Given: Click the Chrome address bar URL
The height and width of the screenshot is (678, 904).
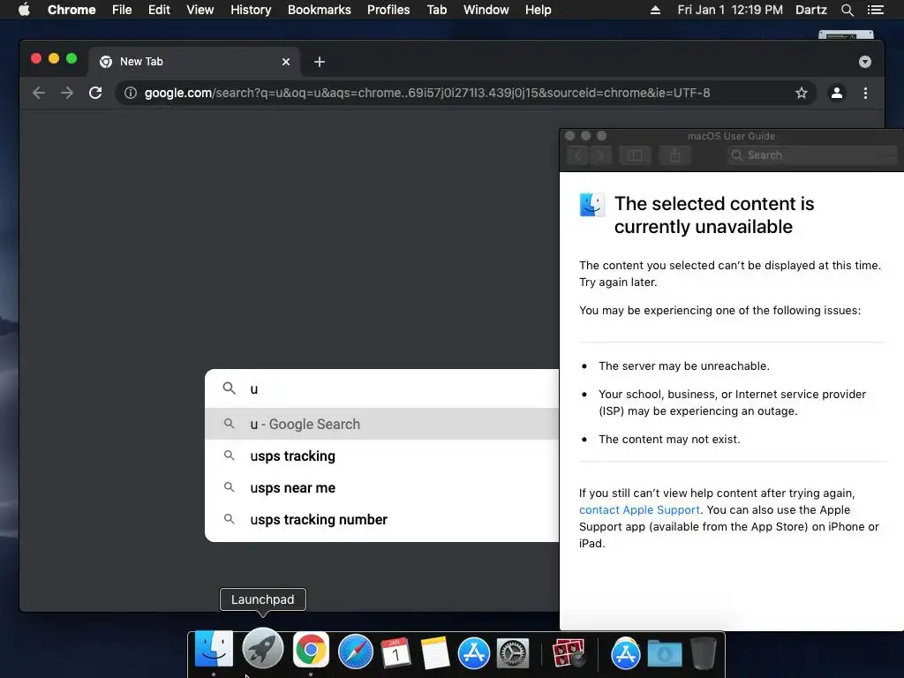Looking at the screenshot, I should [427, 93].
